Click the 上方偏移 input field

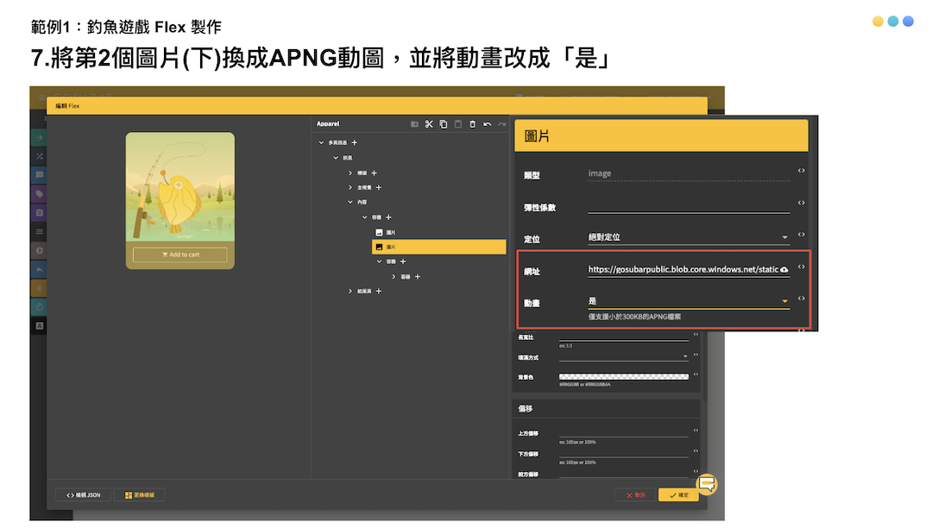[x=624, y=432]
